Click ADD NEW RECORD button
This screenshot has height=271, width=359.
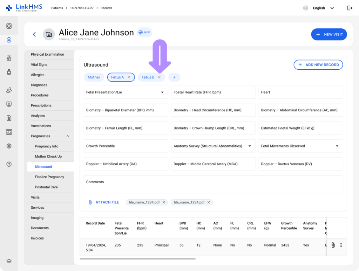318,65
